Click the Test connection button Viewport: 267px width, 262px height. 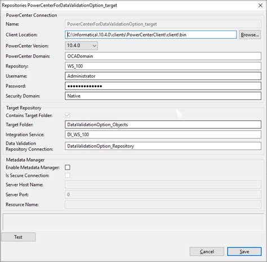tap(18, 237)
